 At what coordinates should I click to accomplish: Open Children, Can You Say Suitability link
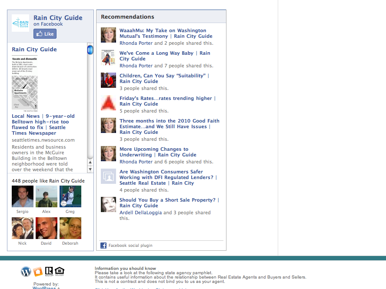164,79
